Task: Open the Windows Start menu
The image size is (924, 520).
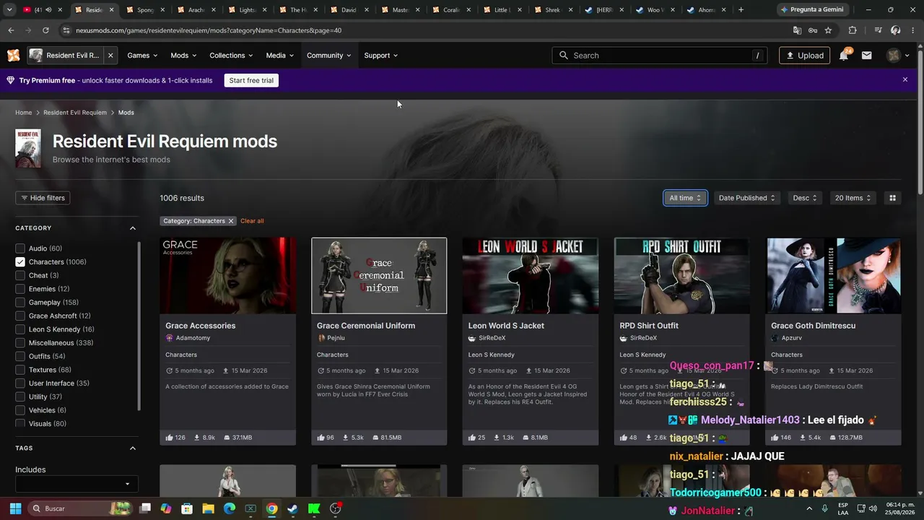Action: pyautogui.click(x=15, y=508)
